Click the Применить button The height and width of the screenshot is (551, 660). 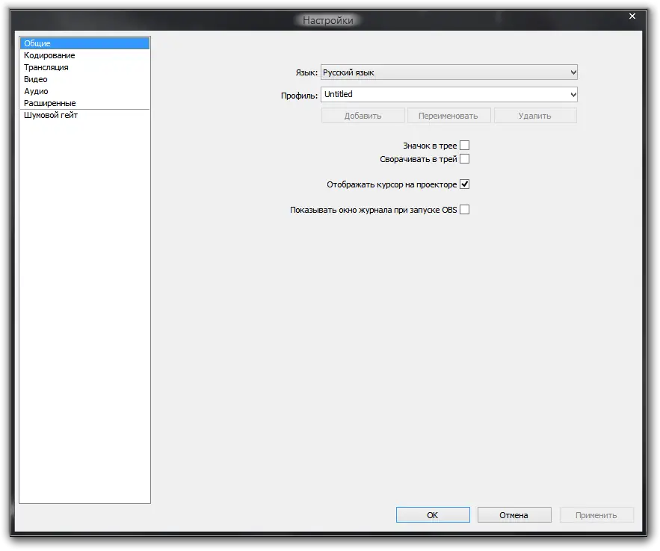596,515
